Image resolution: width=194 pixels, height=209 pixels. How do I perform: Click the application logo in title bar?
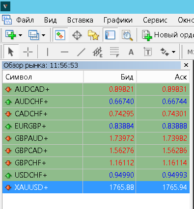5,6
